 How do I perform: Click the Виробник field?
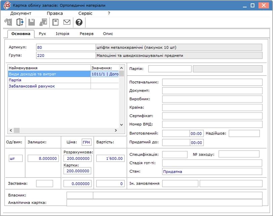coord(212,99)
